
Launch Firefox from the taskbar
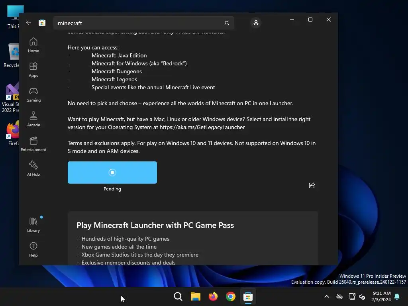pos(213,296)
